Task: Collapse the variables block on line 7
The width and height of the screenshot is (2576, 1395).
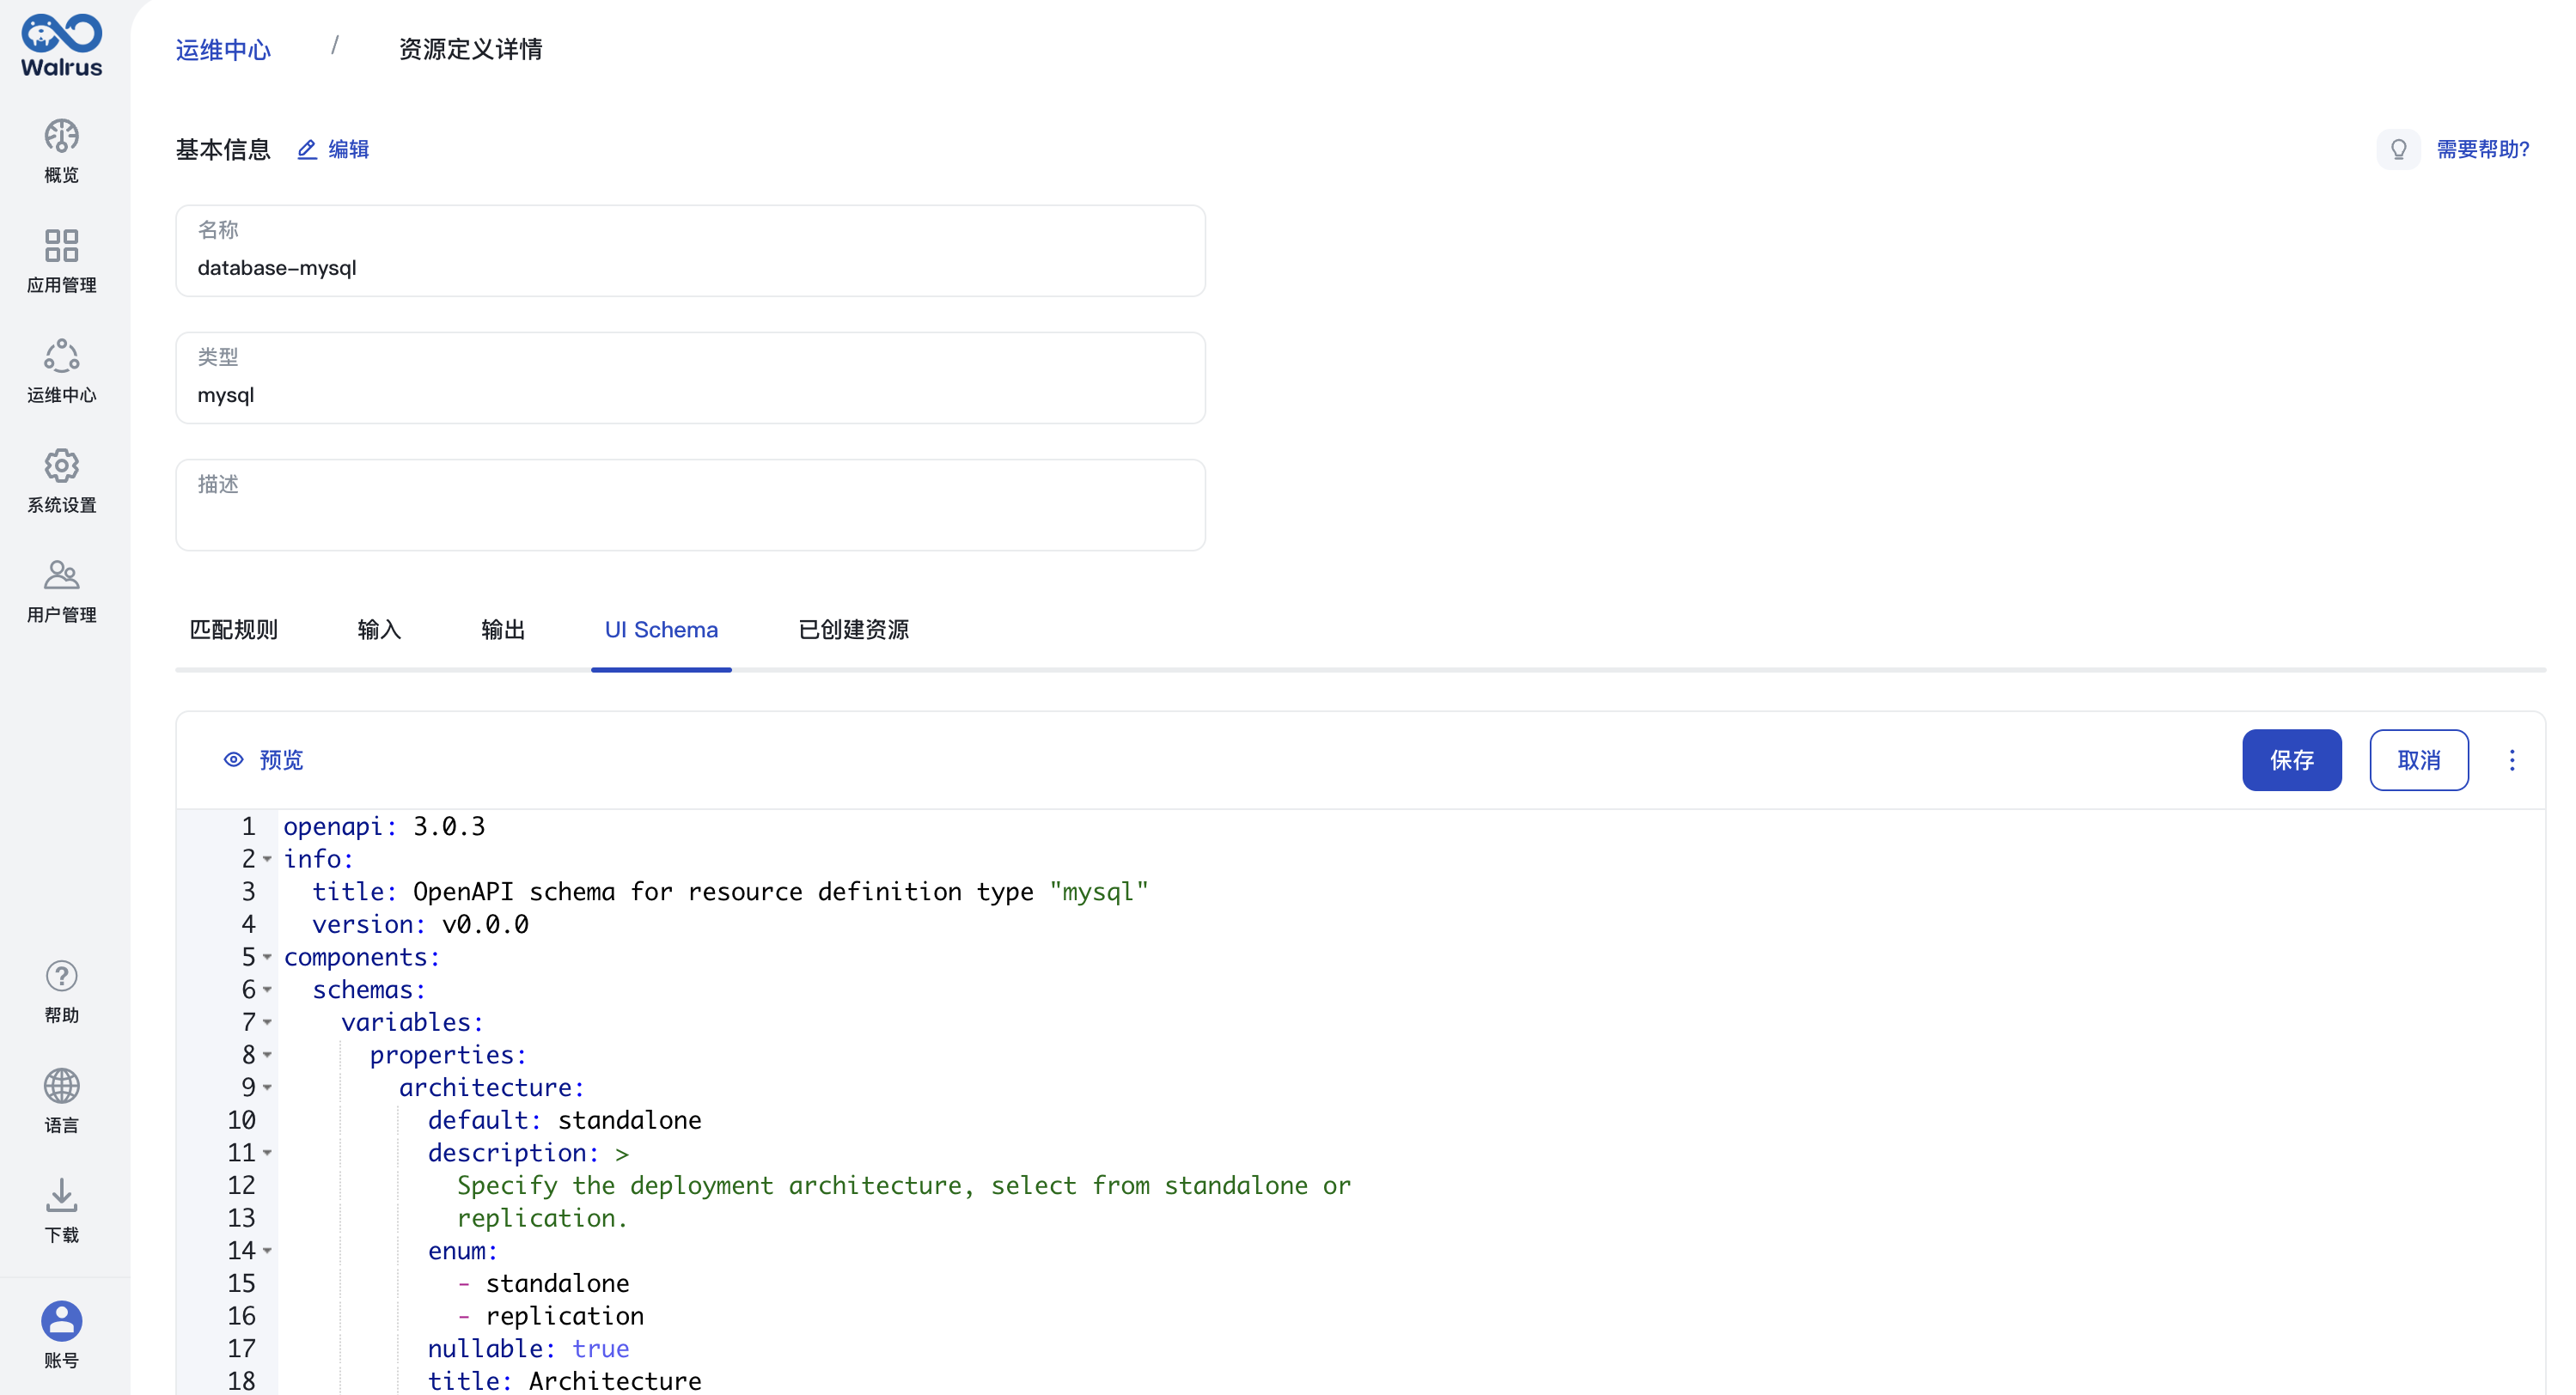Action: coord(267,1022)
